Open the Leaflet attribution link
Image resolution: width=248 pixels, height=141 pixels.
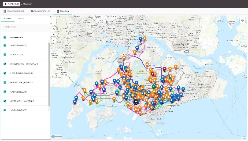click(x=244, y=138)
